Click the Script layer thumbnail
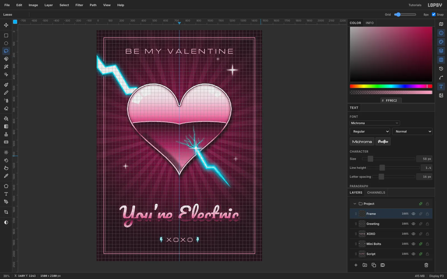 pyautogui.click(x=362, y=254)
